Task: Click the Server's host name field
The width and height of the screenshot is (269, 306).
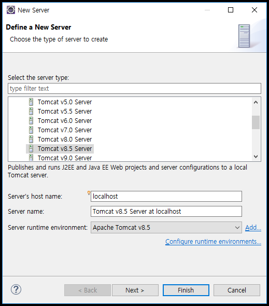Action: point(166,197)
